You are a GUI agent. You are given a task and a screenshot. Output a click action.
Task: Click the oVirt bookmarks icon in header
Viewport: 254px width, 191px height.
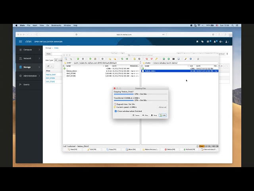tap(197, 41)
